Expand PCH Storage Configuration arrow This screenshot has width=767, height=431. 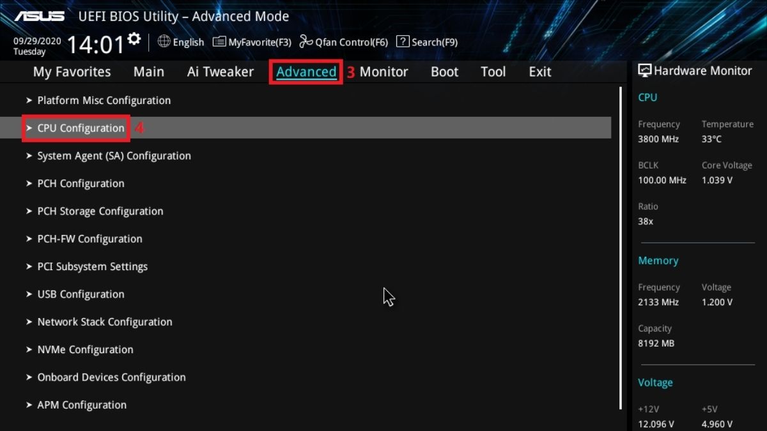coord(29,211)
